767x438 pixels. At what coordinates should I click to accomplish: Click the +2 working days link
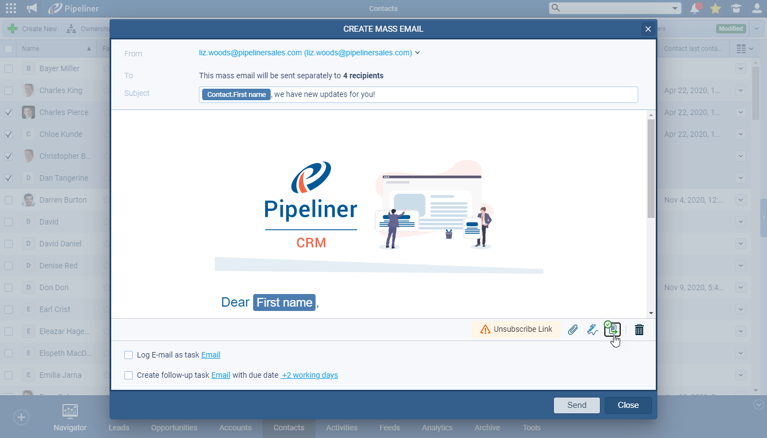tap(310, 375)
